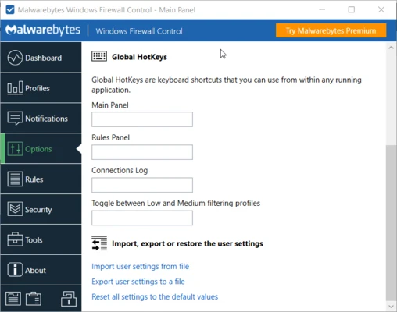This screenshot has height=312, width=397.
Task: Click Reset all settings to default values
Action: point(155,296)
